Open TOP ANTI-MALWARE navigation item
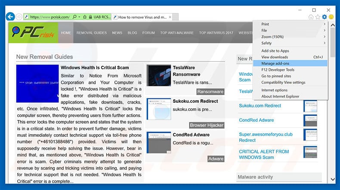340x190 pixels. click(177, 33)
